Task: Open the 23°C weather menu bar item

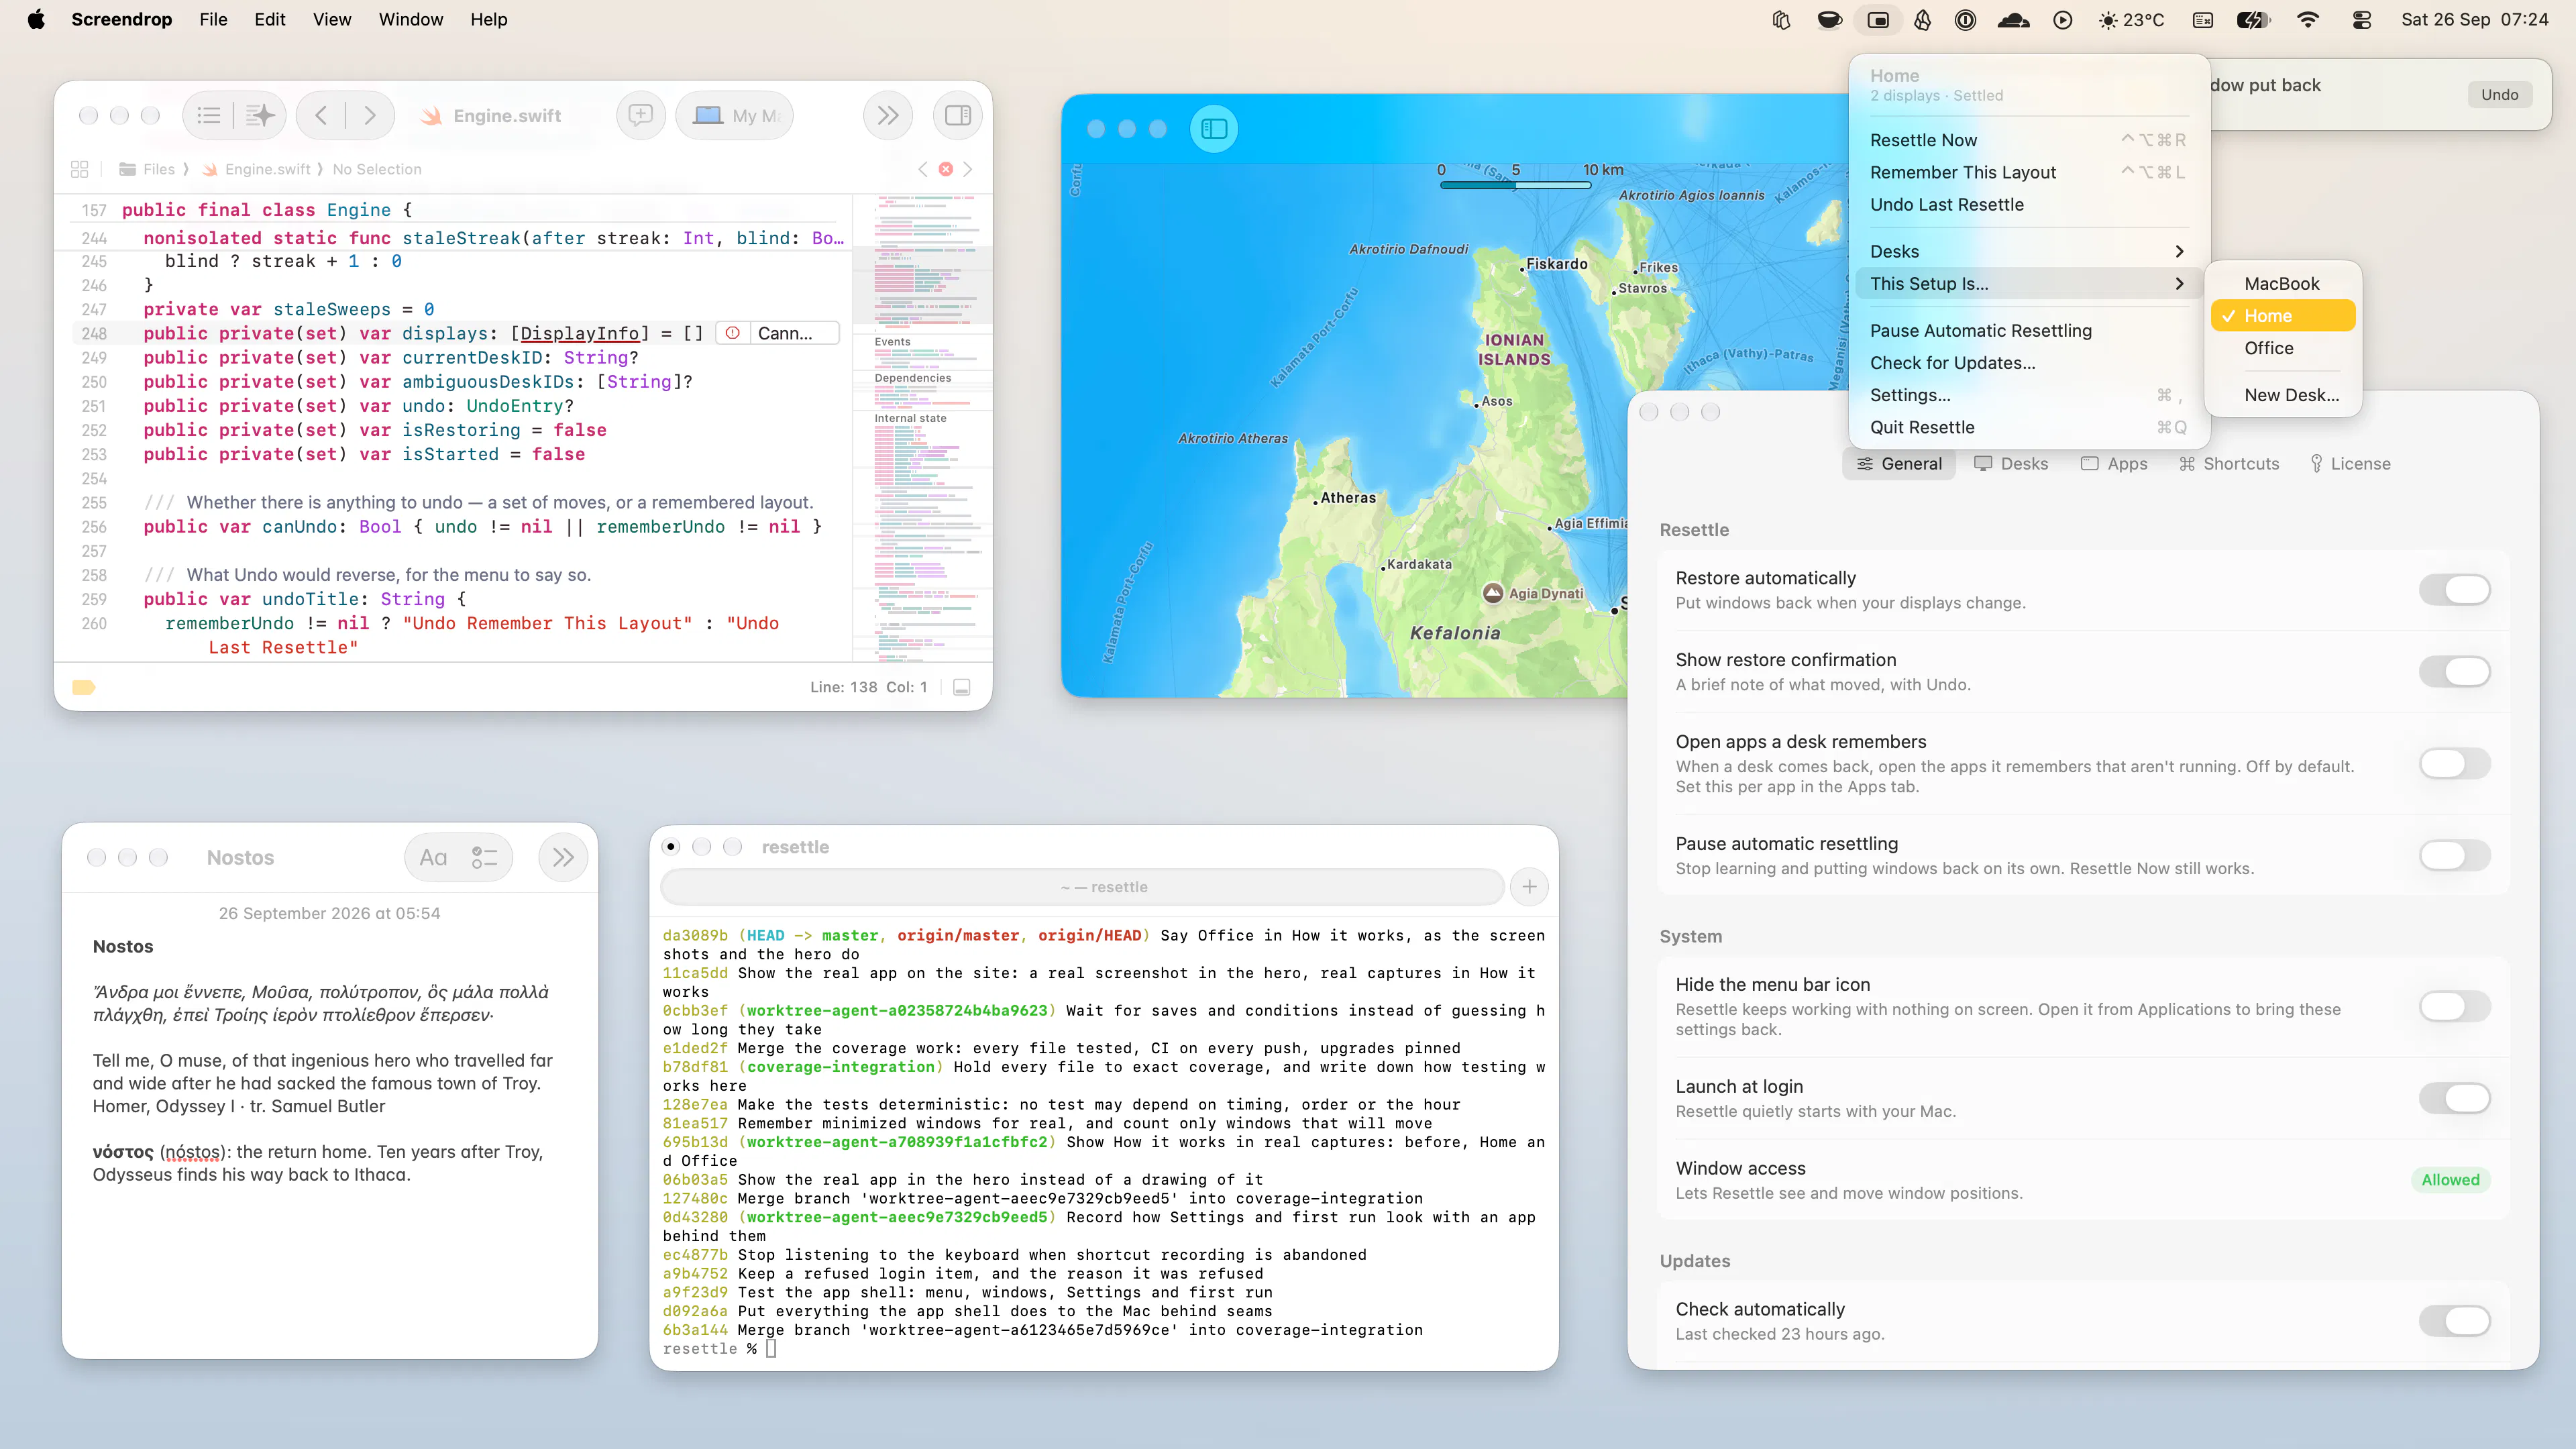Action: click(x=2131, y=20)
